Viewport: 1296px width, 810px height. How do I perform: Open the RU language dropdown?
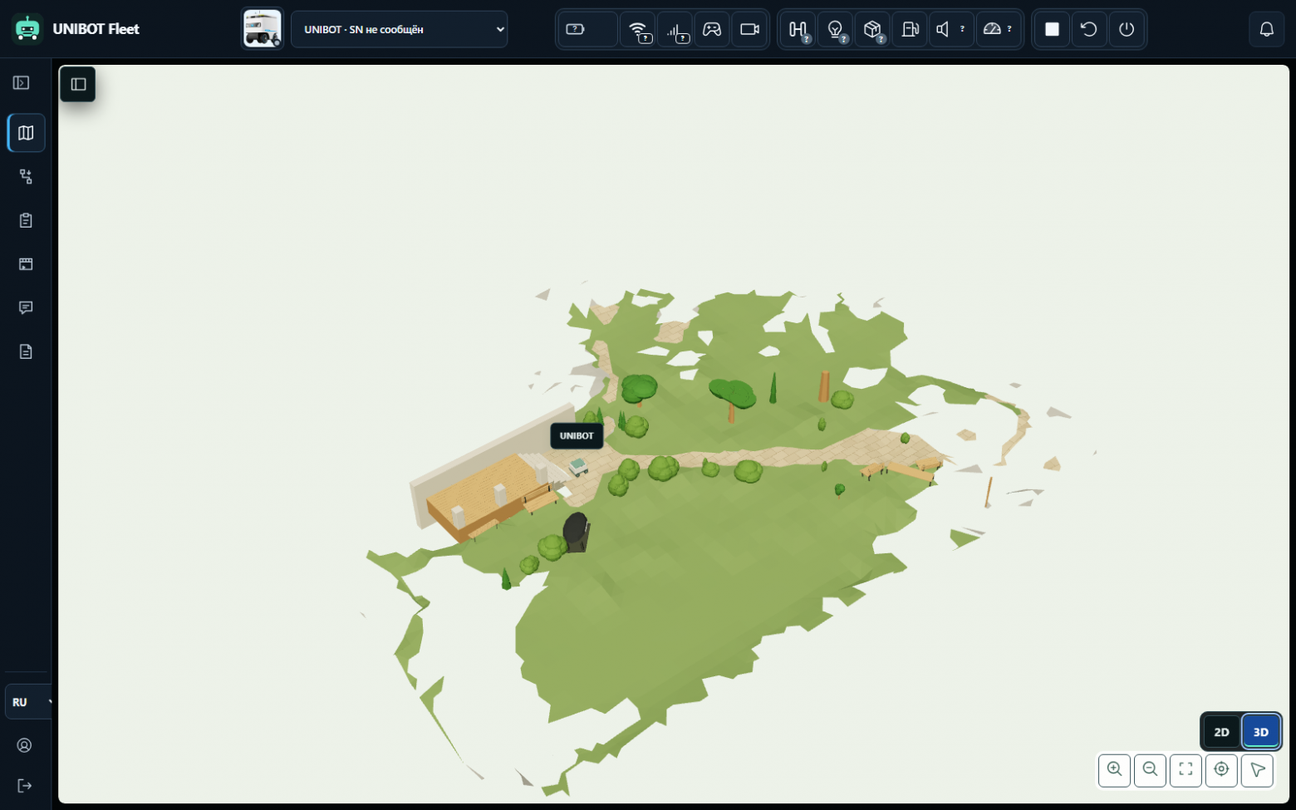tap(30, 702)
